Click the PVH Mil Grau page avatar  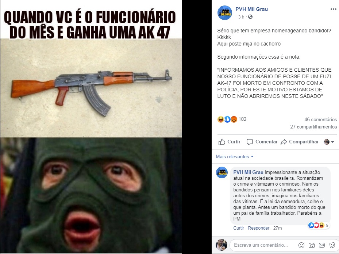225,13
